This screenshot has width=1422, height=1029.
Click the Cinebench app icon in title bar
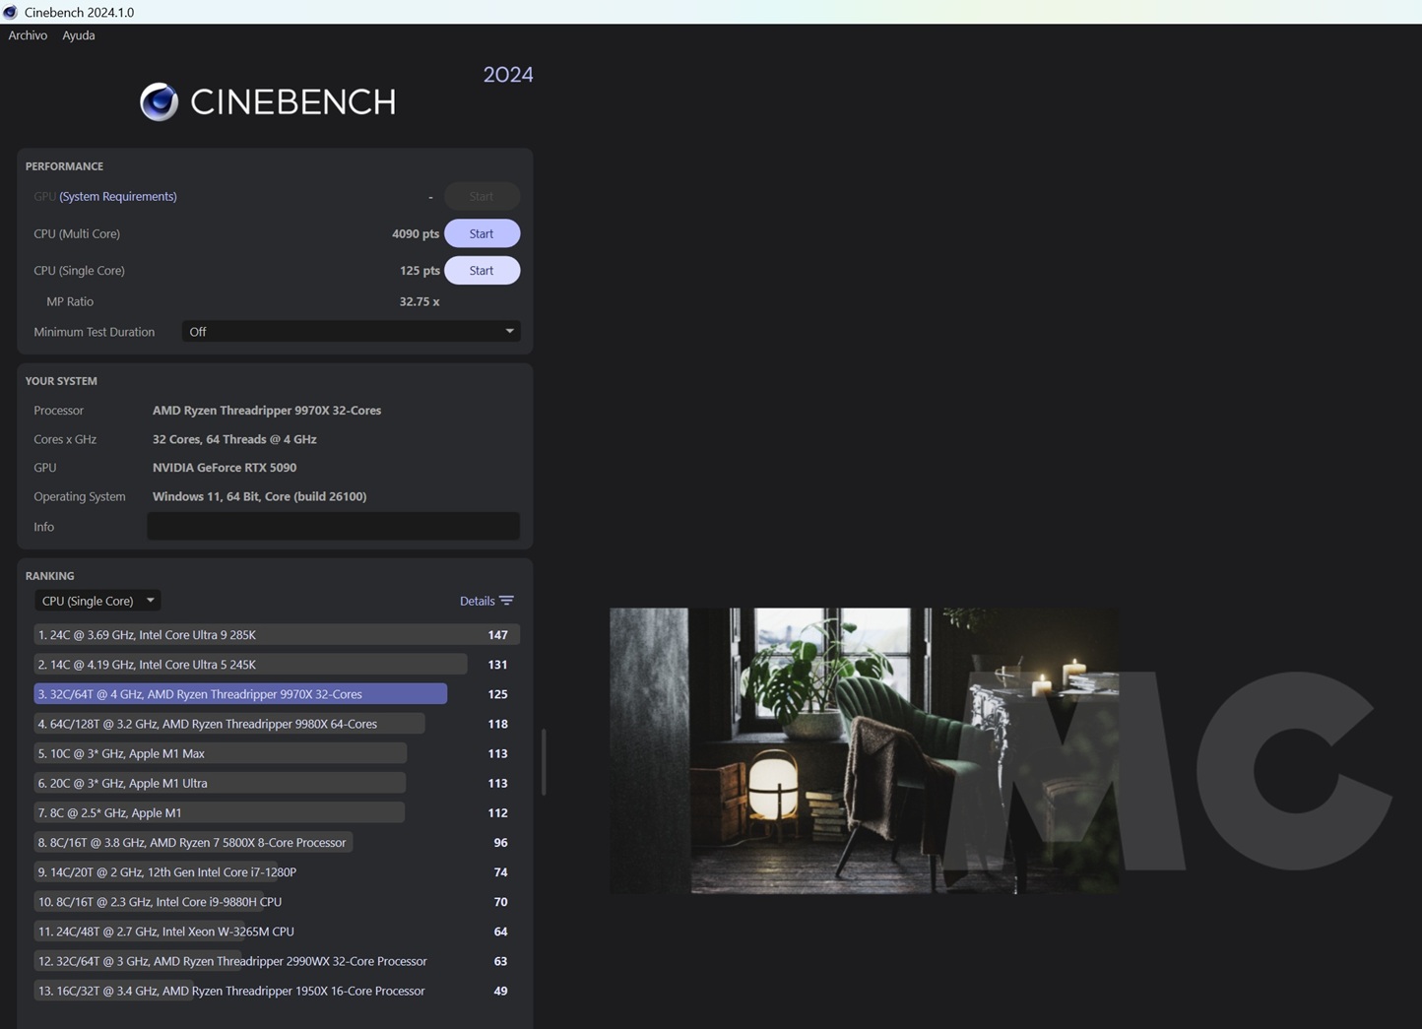[11, 12]
